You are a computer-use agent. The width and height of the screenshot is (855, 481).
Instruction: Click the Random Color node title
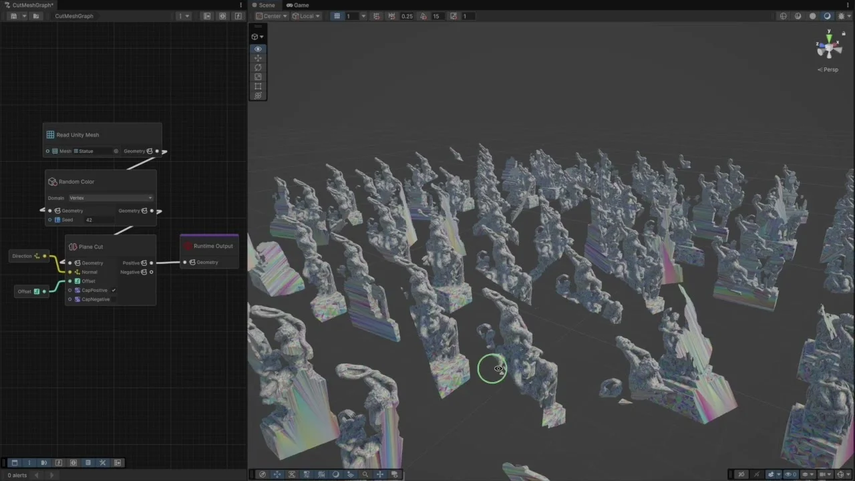pyautogui.click(x=76, y=182)
